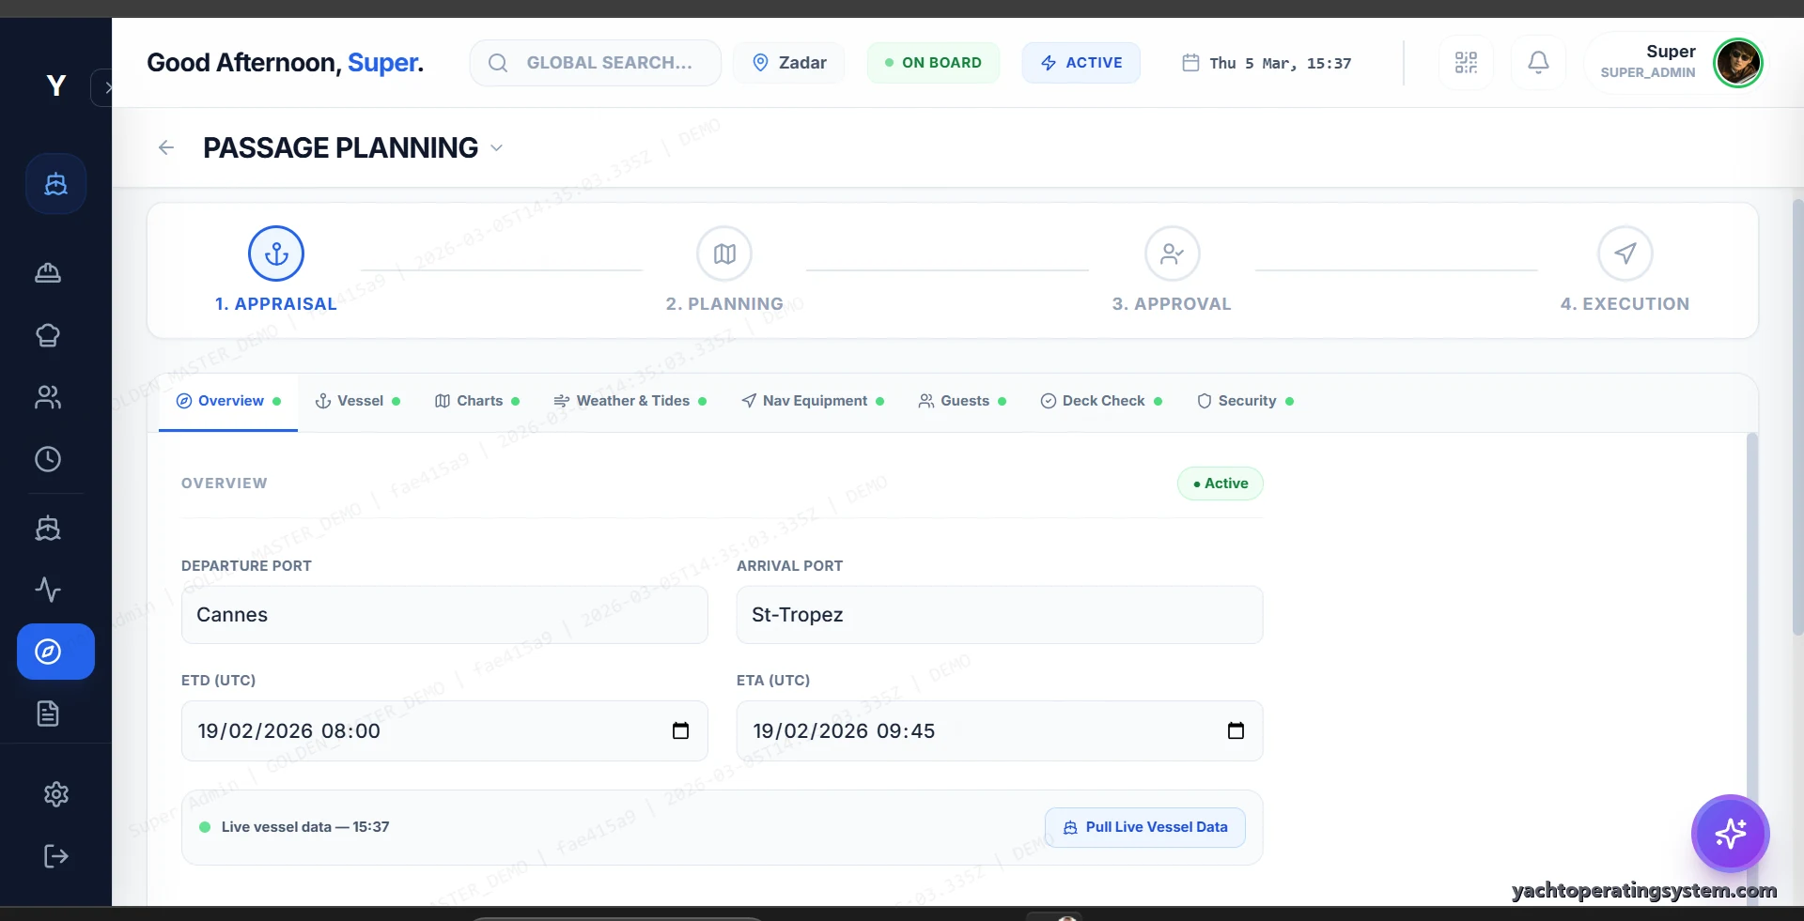
Task: Click the logout icon in sidebar
Action: (56, 856)
